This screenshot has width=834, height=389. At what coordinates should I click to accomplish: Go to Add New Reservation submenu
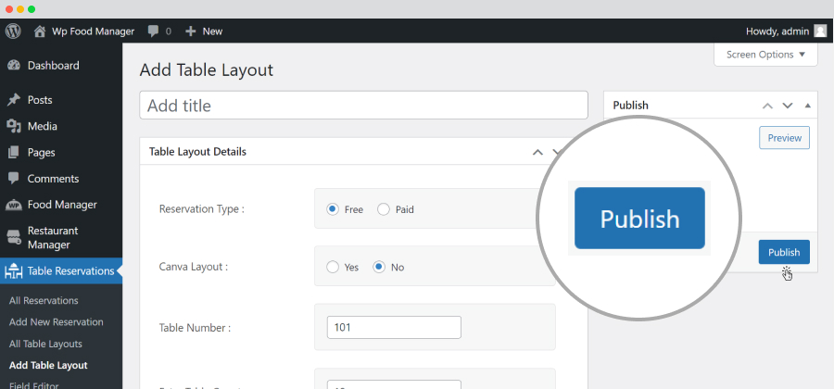click(x=57, y=322)
